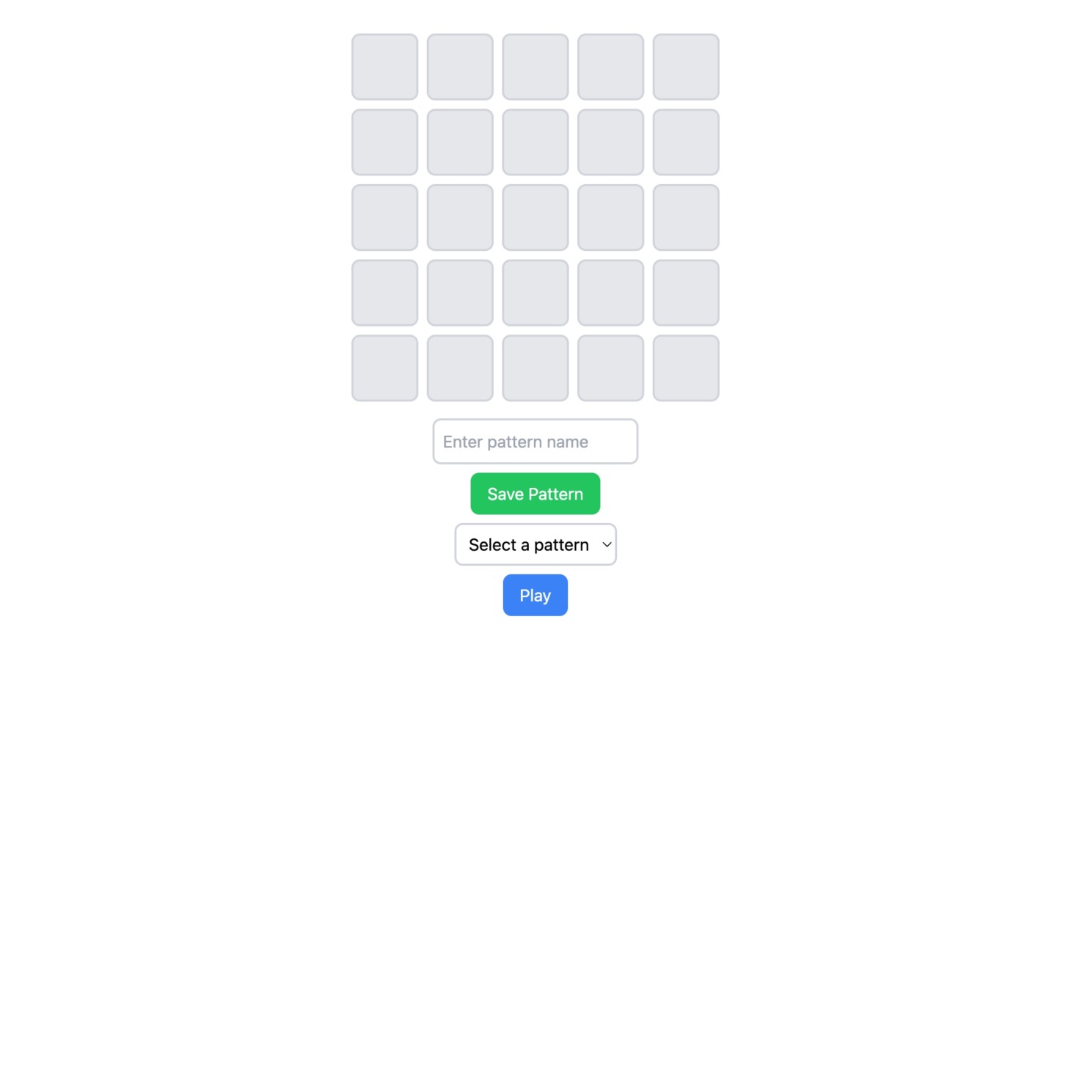
Task: Toggle fourth row, second column cell
Action: [x=460, y=293]
